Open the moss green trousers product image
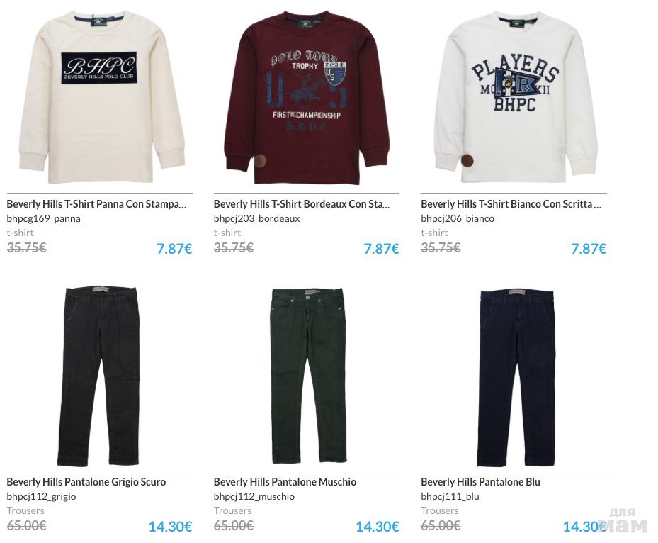 click(308, 376)
